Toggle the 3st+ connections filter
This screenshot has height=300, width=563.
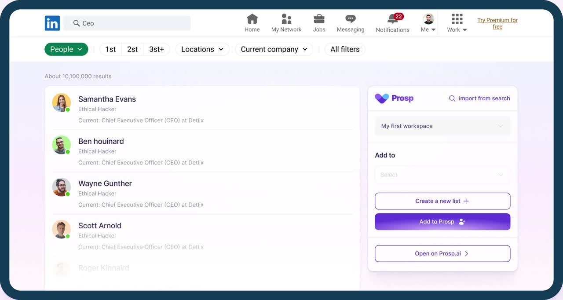(157, 49)
